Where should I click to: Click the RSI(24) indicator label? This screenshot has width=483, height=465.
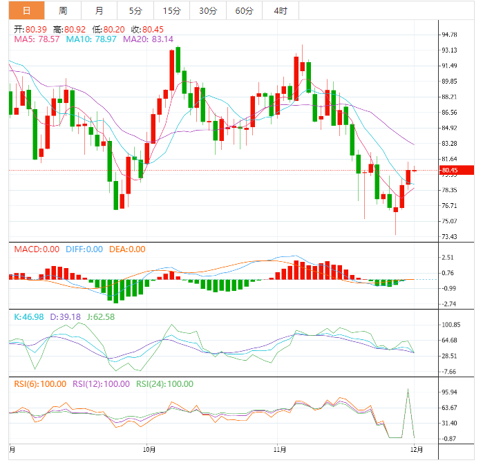pyautogui.click(x=164, y=384)
